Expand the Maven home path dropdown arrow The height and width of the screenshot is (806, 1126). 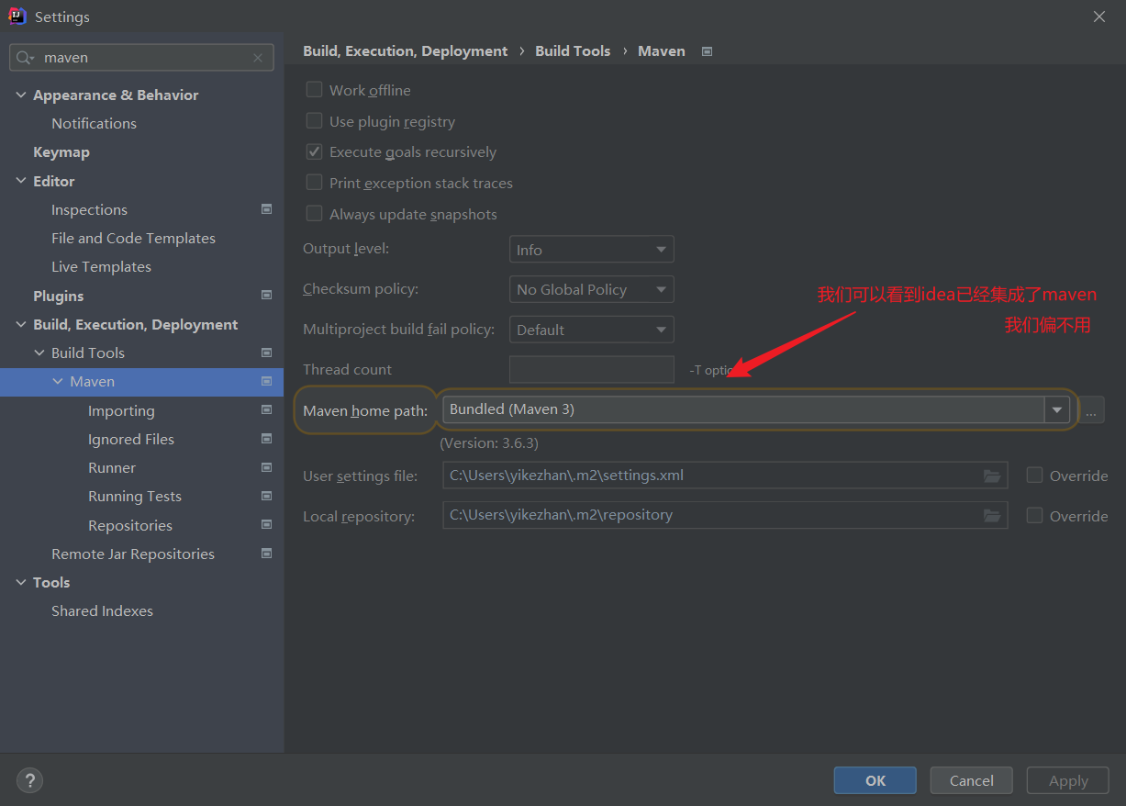(1056, 409)
